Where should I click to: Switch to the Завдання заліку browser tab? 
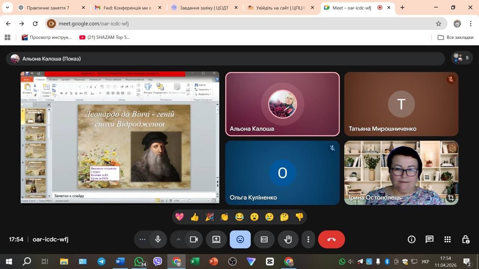[x=204, y=7]
